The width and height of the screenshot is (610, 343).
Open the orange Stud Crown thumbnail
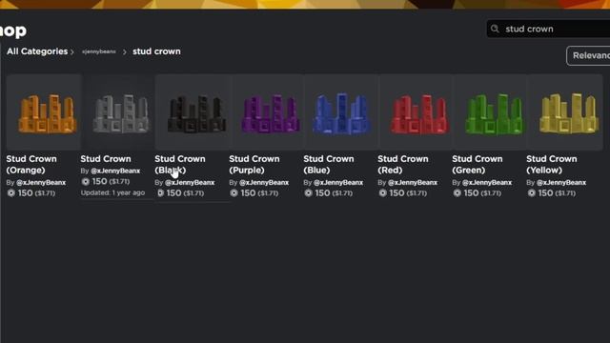coord(44,112)
